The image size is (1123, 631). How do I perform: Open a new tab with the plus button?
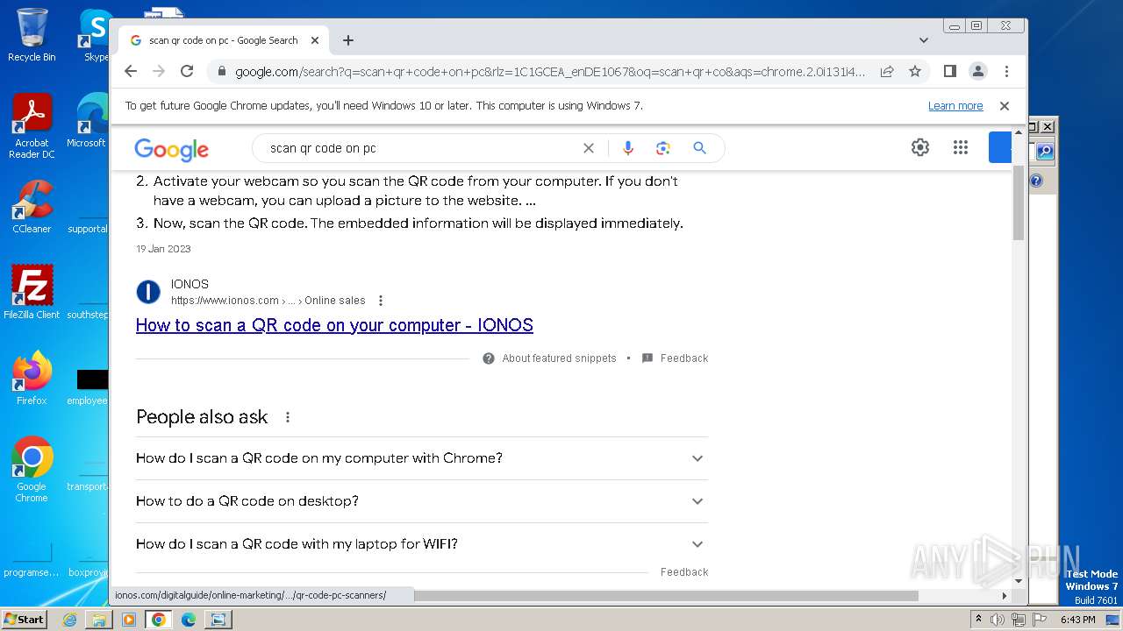coord(348,40)
